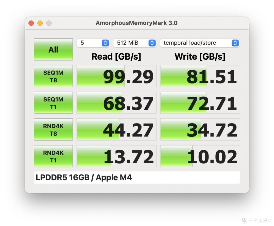The width and height of the screenshot is (274, 226).
Task: Start the SEQ1M T1 test
Action: (53, 103)
